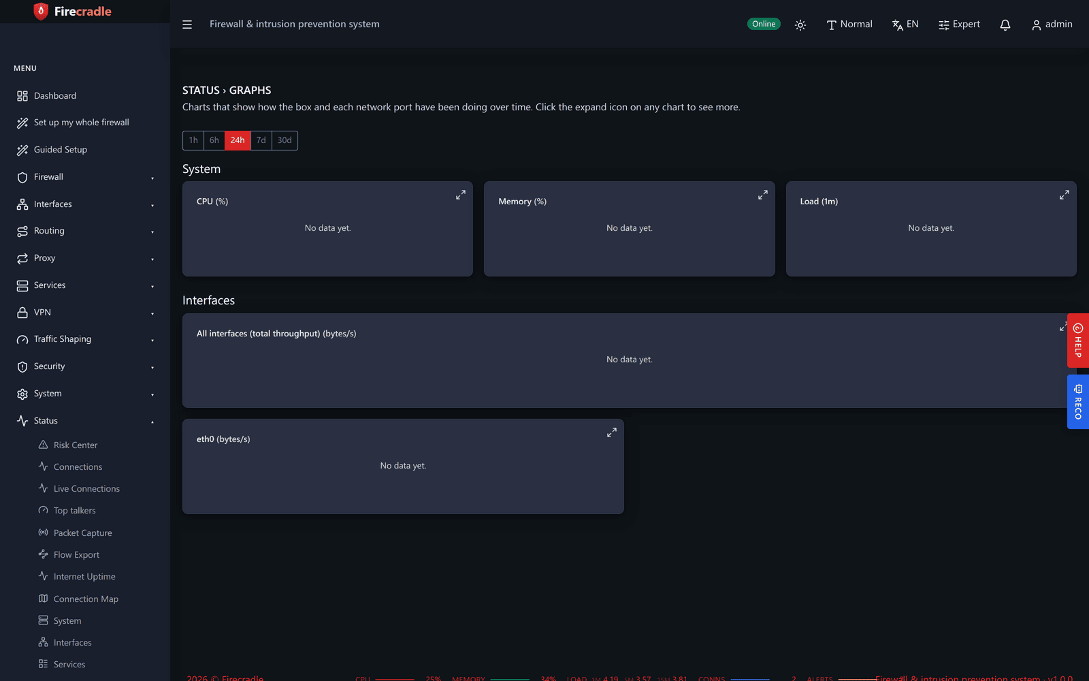Expand the Firewall menu section
The image size is (1089, 681).
(x=85, y=177)
